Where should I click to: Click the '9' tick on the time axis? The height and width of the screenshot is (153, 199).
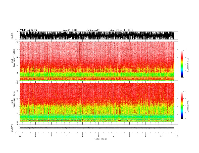(161, 136)
